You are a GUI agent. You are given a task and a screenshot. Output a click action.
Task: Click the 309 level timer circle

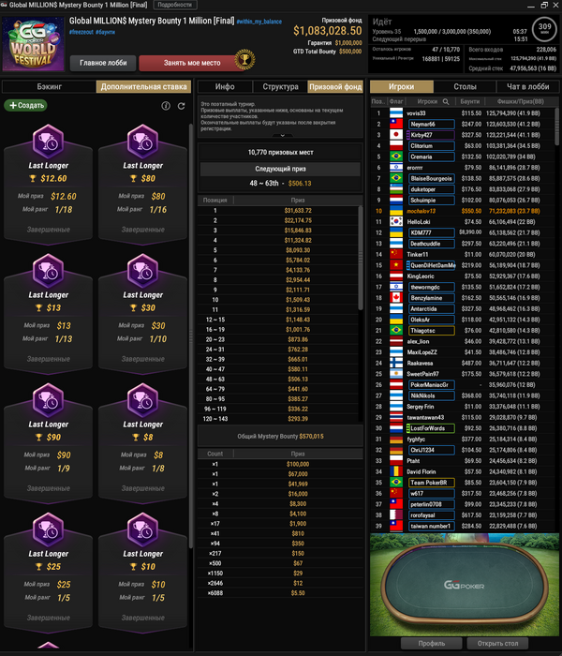click(x=544, y=29)
